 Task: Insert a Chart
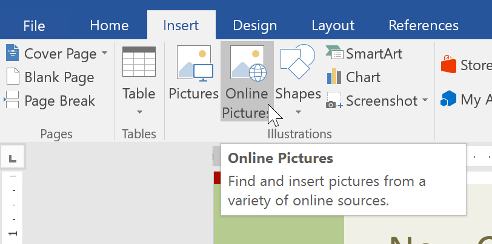[354, 77]
